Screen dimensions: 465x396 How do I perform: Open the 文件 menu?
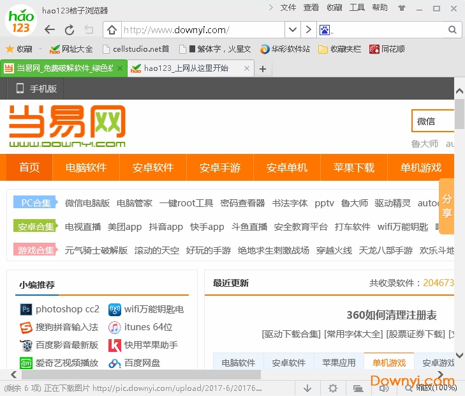[288, 8]
